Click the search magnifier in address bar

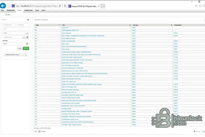60,6
